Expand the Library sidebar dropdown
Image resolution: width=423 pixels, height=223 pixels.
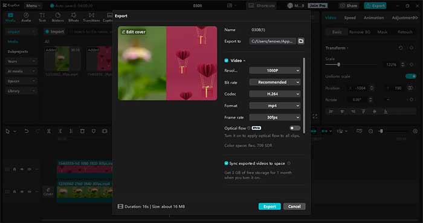point(21,91)
